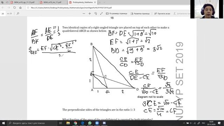Image resolution: width=224 pixels, height=126 pixels.
Task: Click 'Прочесть вслух' read aloud
Action: pyautogui.click(x=162, y=14)
